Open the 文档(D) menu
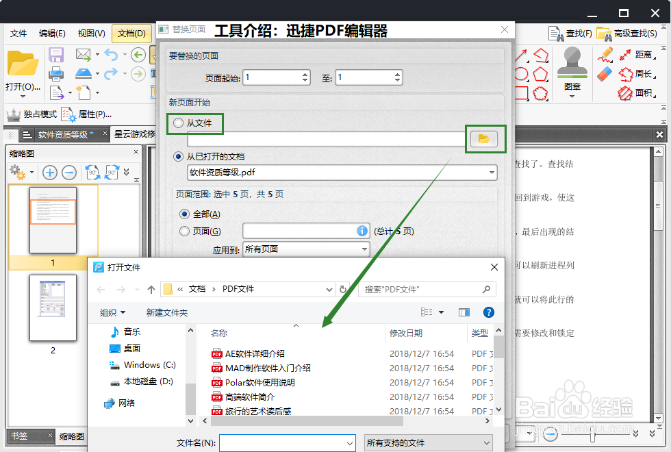Image resolution: width=671 pixels, height=452 pixels. point(131,34)
